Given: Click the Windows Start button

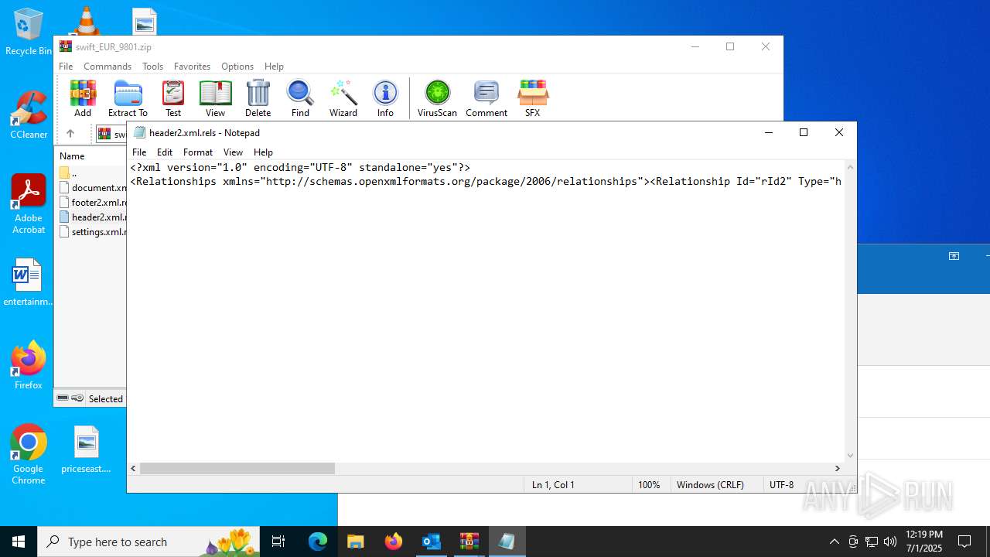Looking at the screenshot, I should (19, 542).
